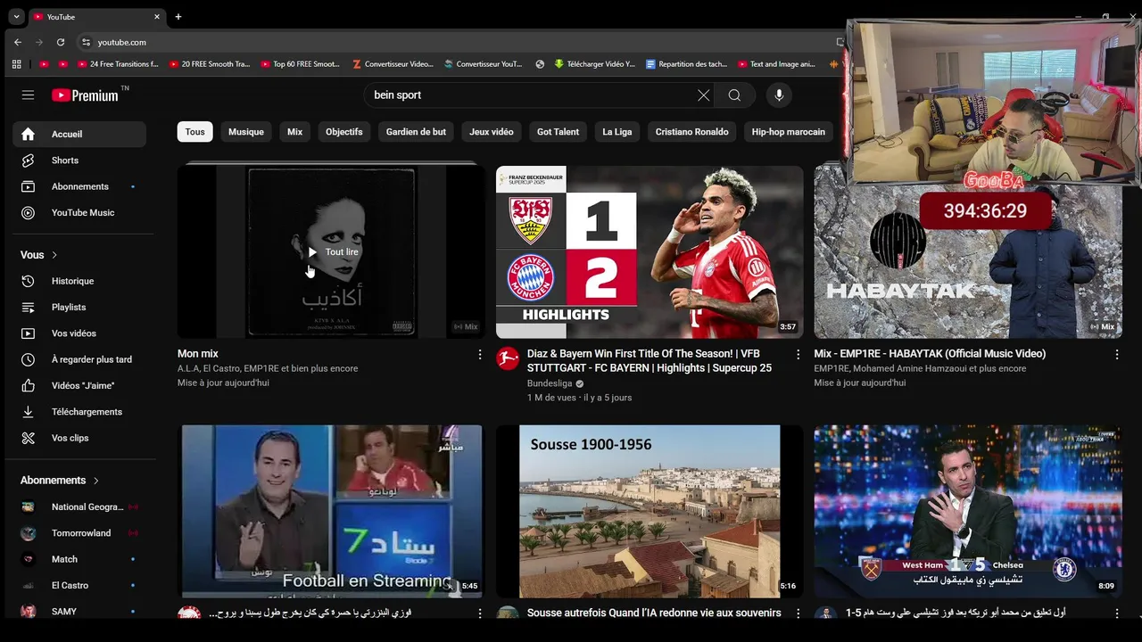Open '20 FREE Smooth Tra...' bookmark
The height and width of the screenshot is (642, 1142).
pyautogui.click(x=209, y=64)
